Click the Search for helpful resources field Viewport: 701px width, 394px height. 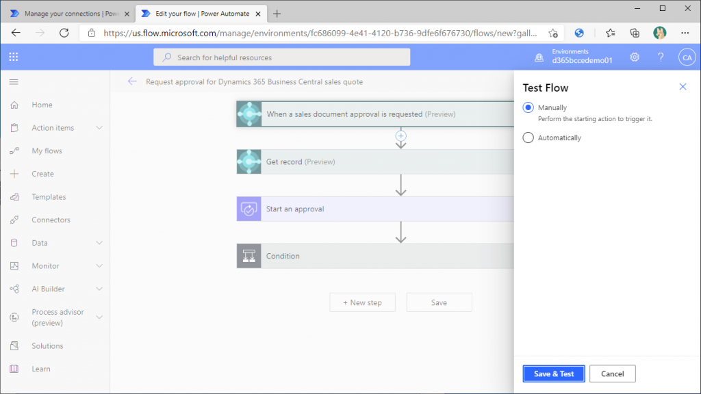281,57
